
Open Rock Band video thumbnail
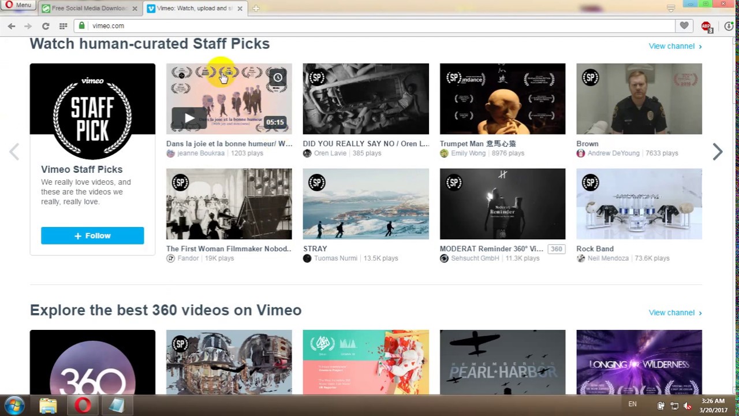pos(639,204)
